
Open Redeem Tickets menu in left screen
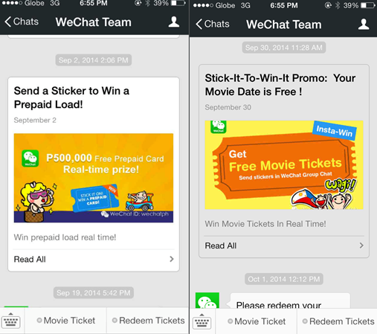[x=148, y=321]
